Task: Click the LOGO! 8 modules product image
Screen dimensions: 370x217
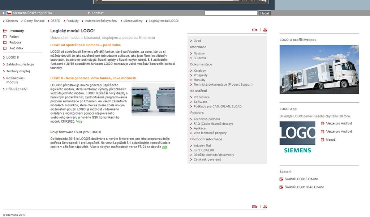Action: pyautogui.click(x=153, y=99)
